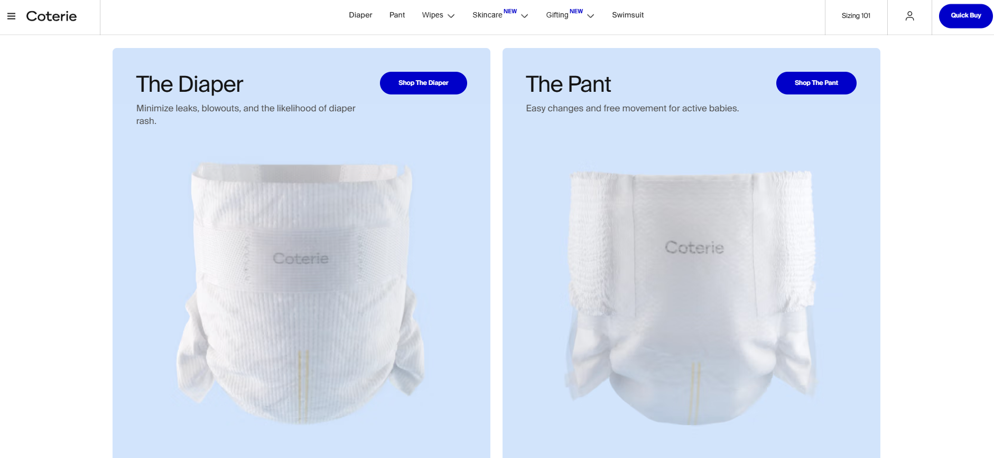Go to the Swimsuit page

tap(628, 15)
